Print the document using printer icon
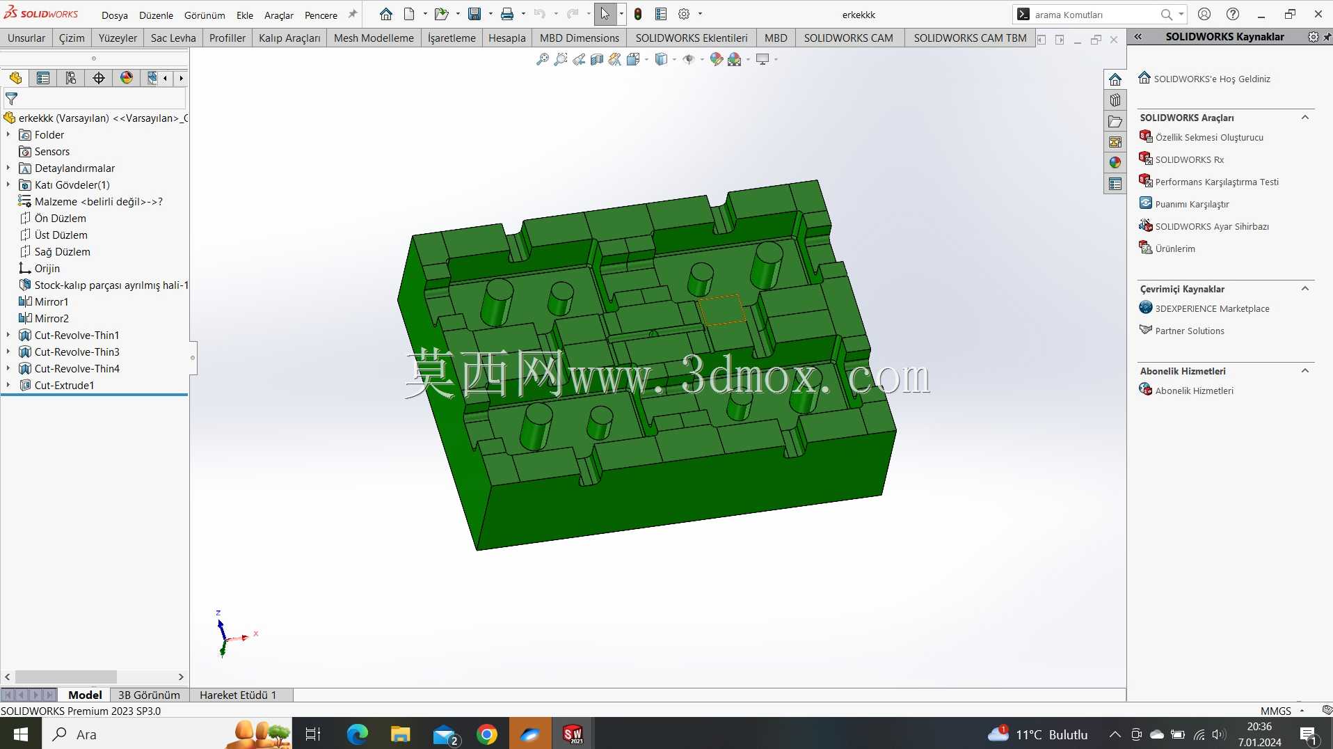Screen dimensions: 1333x749 [507, 14]
